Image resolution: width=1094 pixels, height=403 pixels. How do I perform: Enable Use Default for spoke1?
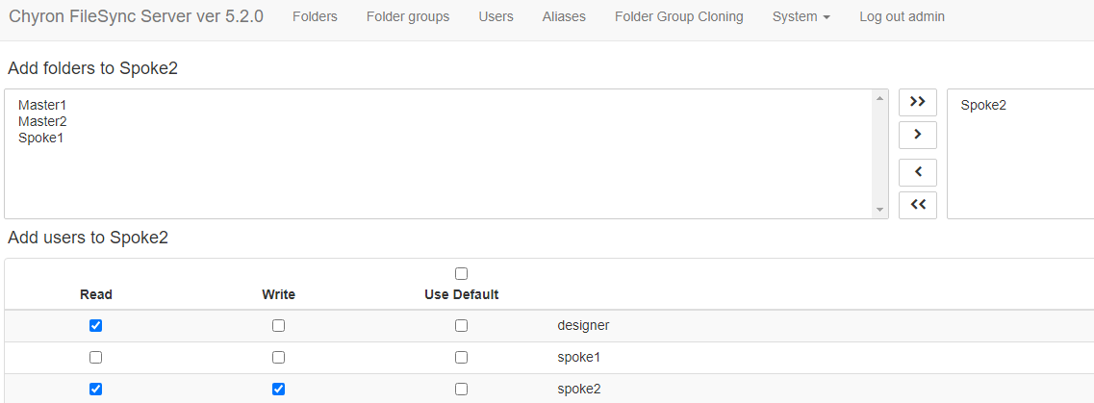click(461, 358)
